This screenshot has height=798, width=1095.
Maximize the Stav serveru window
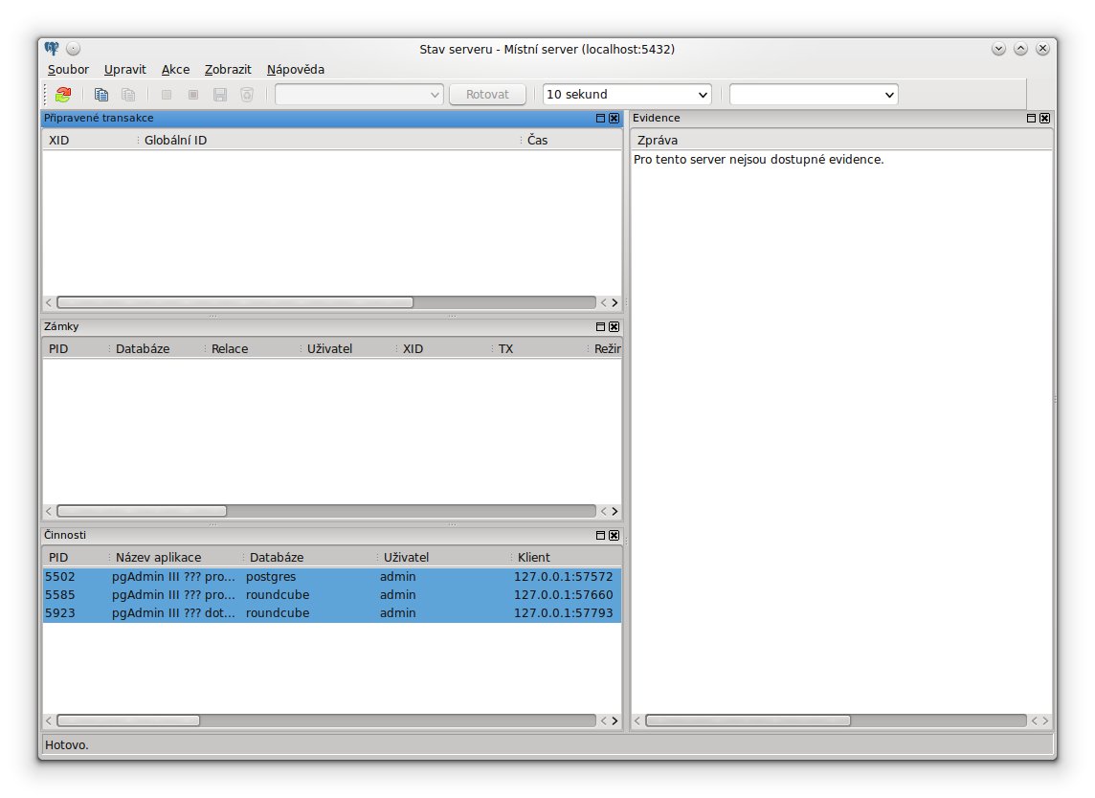(1021, 48)
